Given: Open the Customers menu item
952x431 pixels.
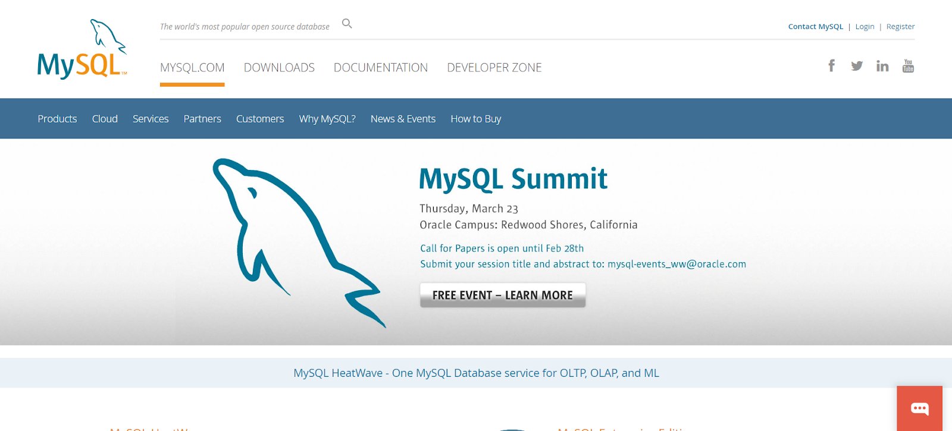Looking at the screenshot, I should pos(260,119).
